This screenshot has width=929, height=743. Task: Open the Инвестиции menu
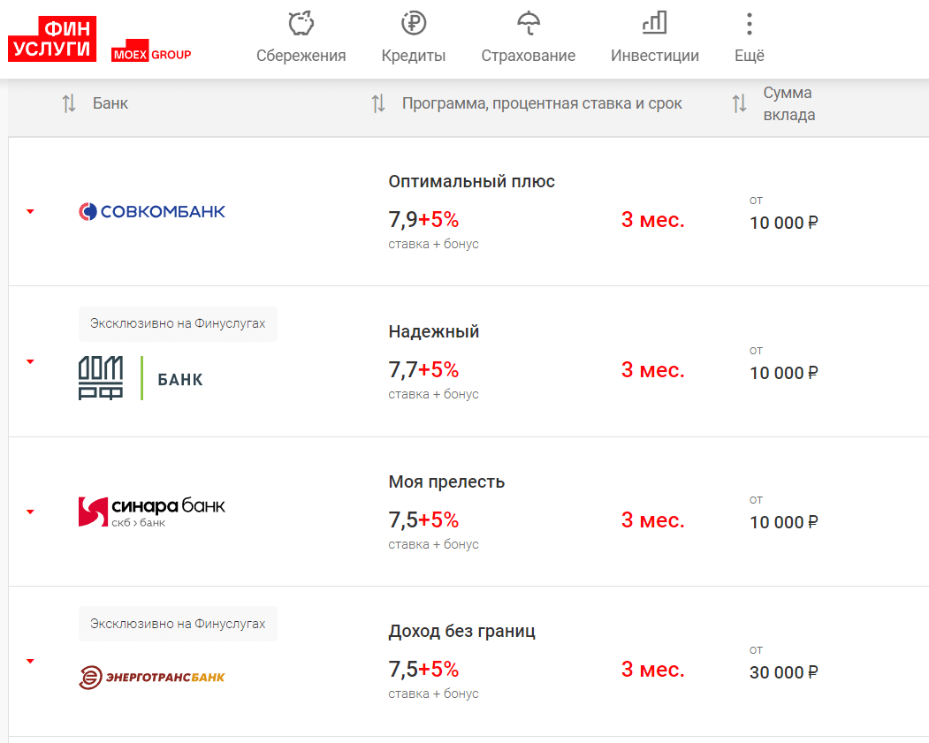655,56
